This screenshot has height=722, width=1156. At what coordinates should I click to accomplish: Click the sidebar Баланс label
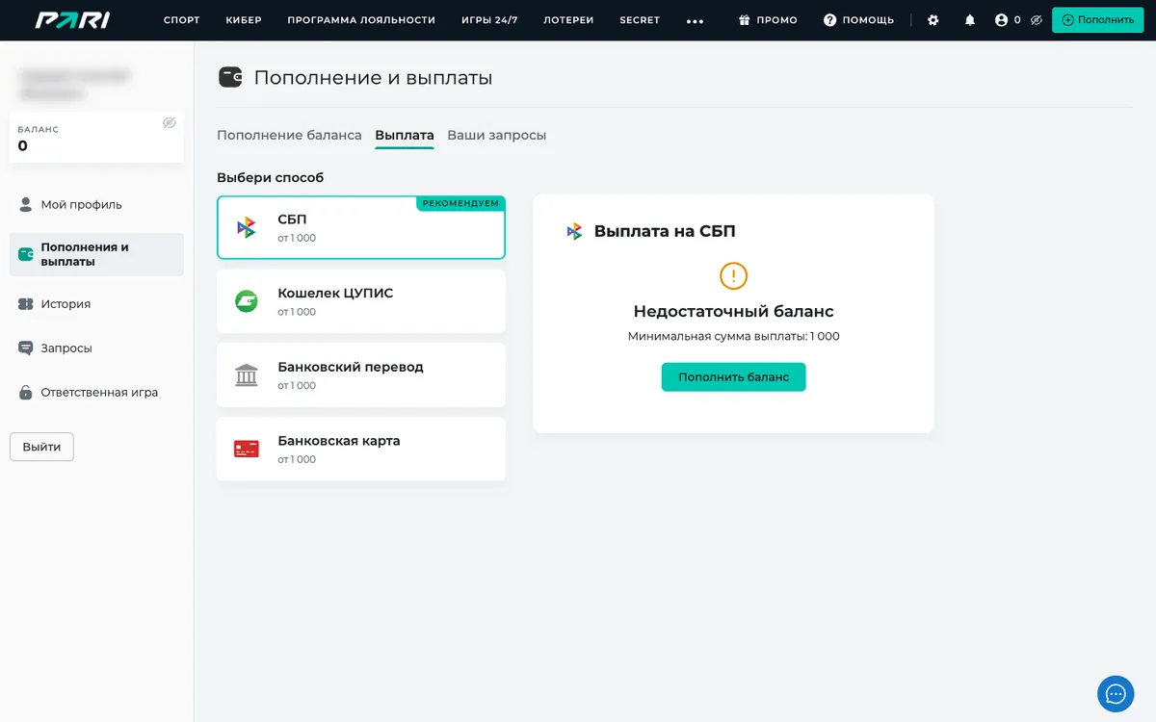[x=39, y=129]
